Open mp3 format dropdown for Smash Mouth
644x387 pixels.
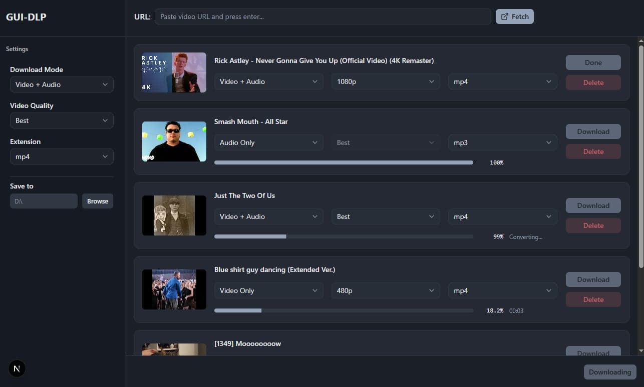[502, 142]
